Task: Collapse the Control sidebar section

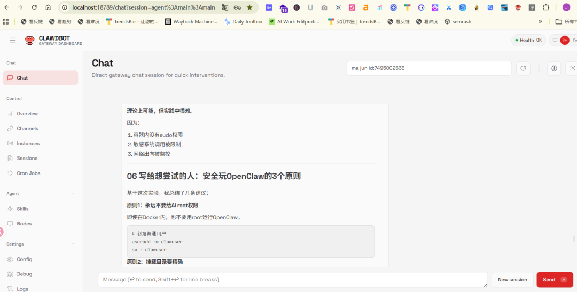Action: [73, 99]
